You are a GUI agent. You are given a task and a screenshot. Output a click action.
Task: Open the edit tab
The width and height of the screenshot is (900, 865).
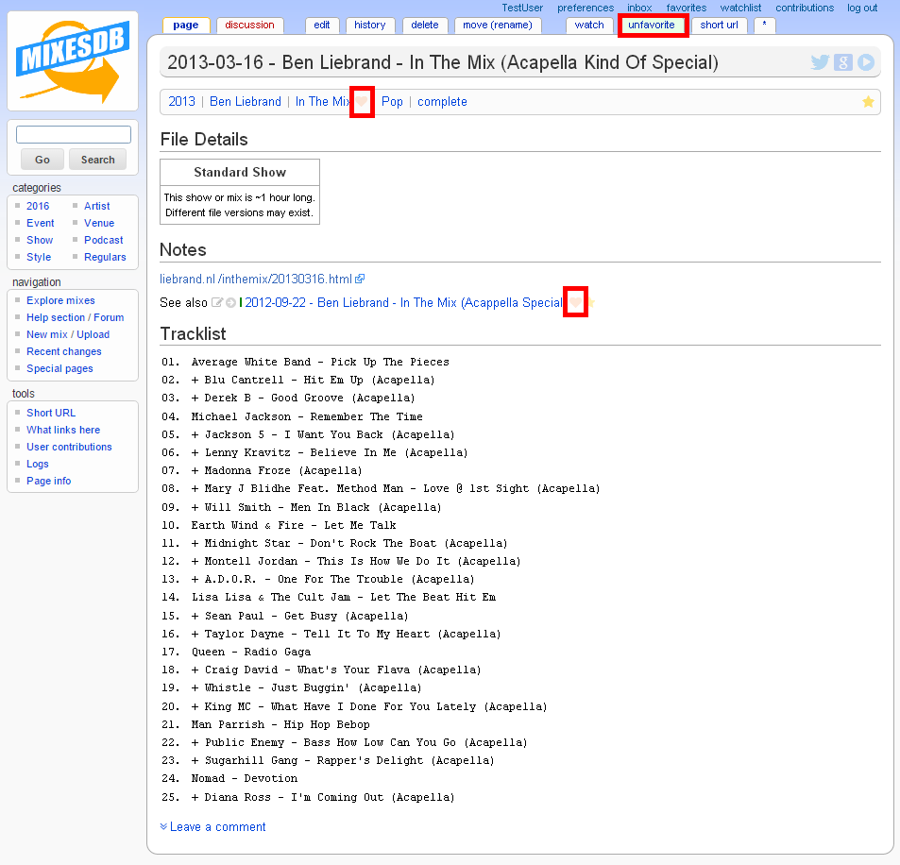click(x=322, y=25)
